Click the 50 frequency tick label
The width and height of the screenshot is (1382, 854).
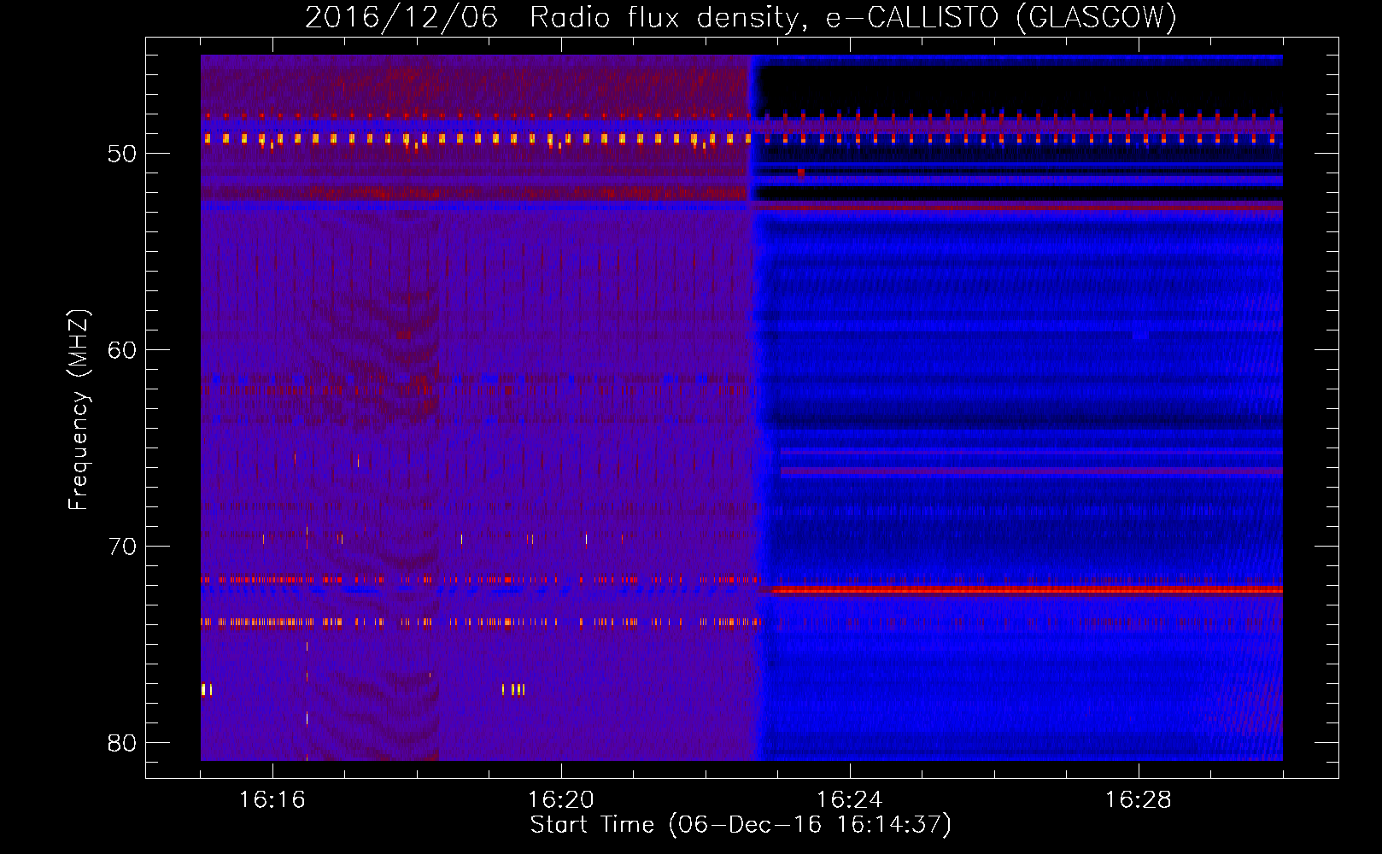pyautogui.click(x=122, y=154)
